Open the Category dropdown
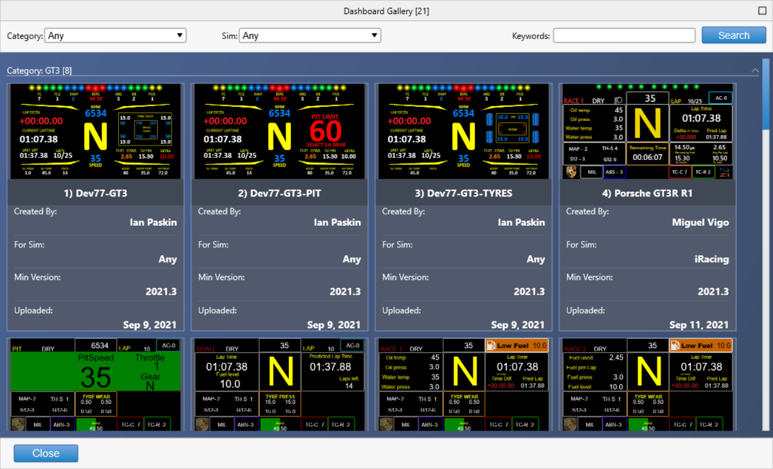The height and width of the screenshot is (469, 773). click(x=116, y=36)
